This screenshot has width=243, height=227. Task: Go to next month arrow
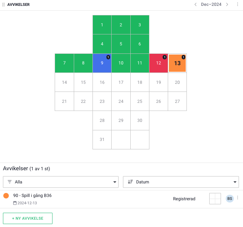pyautogui.click(x=227, y=4)
